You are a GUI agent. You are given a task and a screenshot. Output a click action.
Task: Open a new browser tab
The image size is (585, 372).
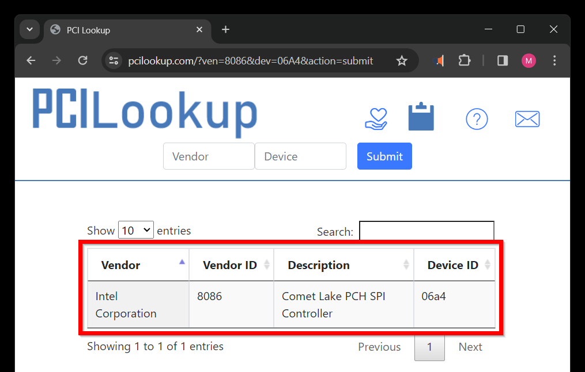225,30
